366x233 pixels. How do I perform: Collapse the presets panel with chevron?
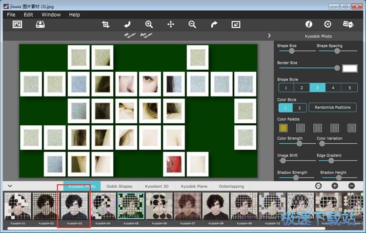pyautogui.click(x=10, y=186)
